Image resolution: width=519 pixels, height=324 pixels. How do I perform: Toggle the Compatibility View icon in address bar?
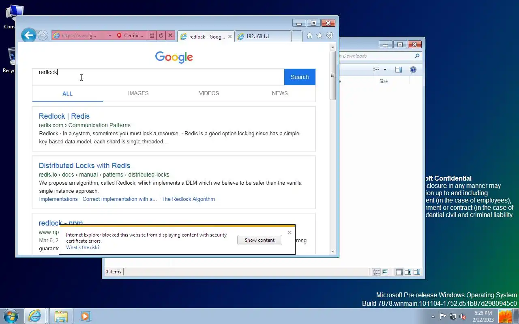[x=152, y=36]
